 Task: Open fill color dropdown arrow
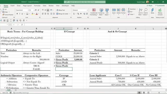[34, 14]
